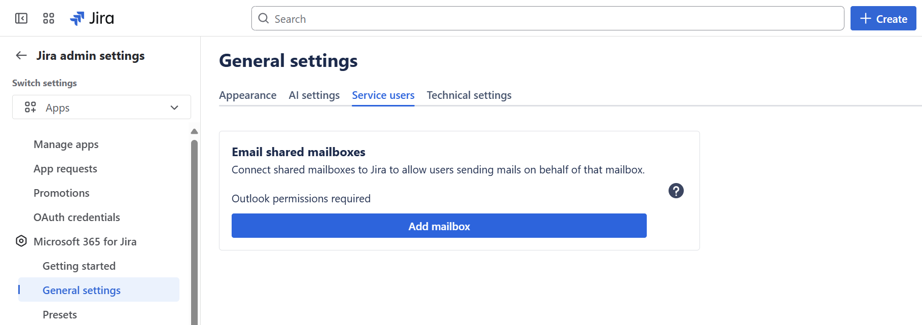Image resolution: width=922 pixels, height=325 pixels.
Task: Focus the Search input field
Action: point(547,19)
